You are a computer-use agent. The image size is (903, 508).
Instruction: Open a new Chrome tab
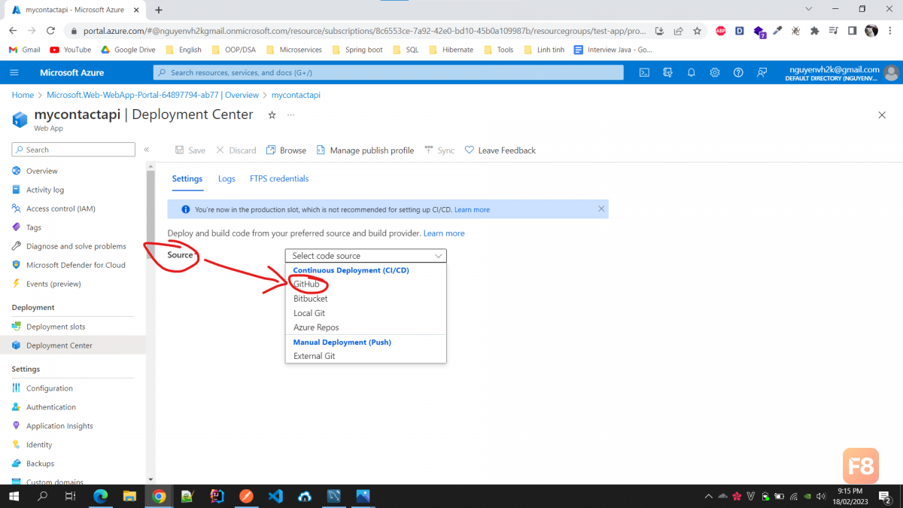click(159, 10)
